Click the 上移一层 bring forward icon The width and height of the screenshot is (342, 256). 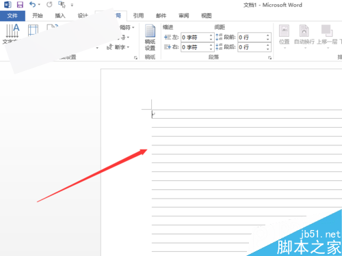click(x=327, y=31)
